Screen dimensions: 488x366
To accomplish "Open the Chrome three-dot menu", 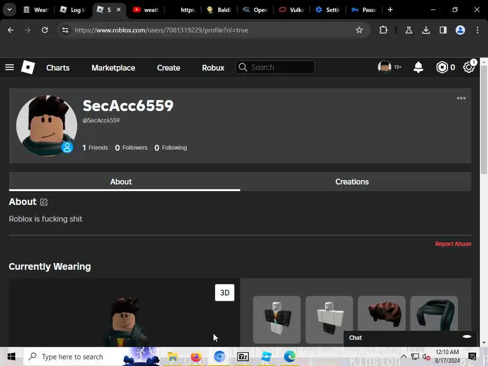I will click(x=478, y=30).
